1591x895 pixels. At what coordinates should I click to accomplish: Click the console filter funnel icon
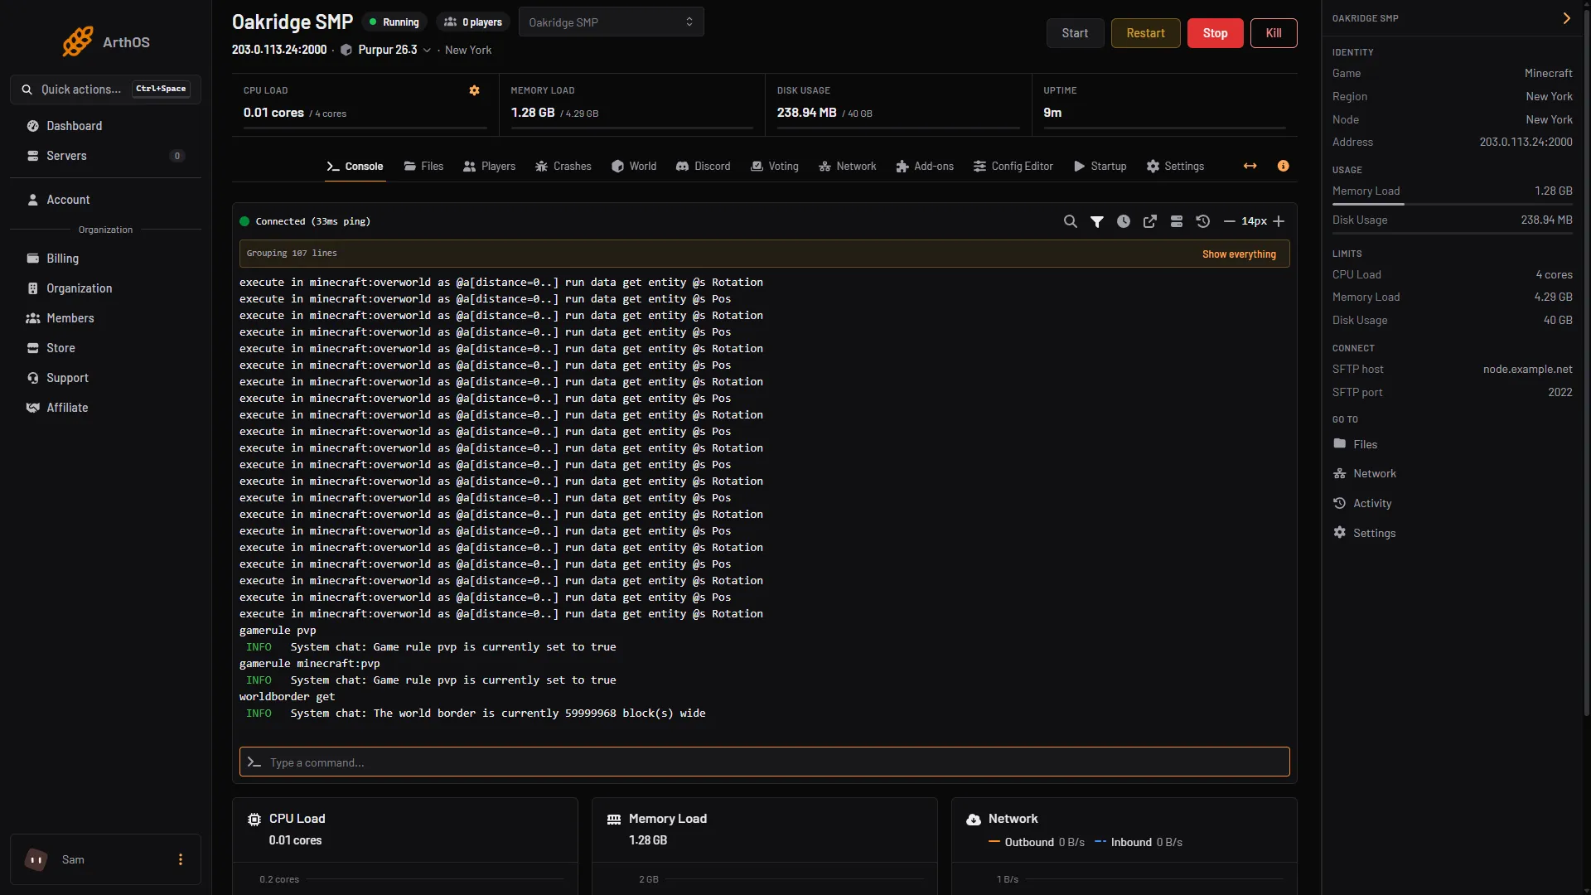click(x=1097, y=221)
